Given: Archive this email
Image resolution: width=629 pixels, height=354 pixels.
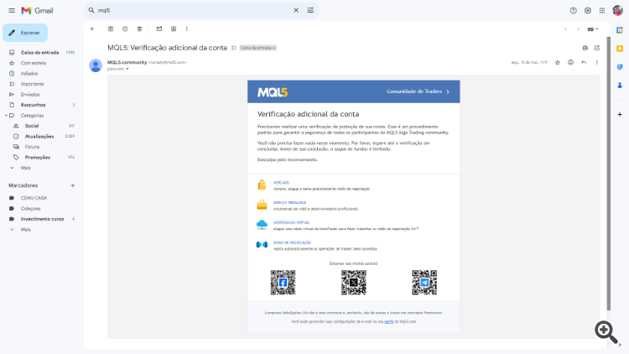Looking at the screenshot, I should click(111, 29).
